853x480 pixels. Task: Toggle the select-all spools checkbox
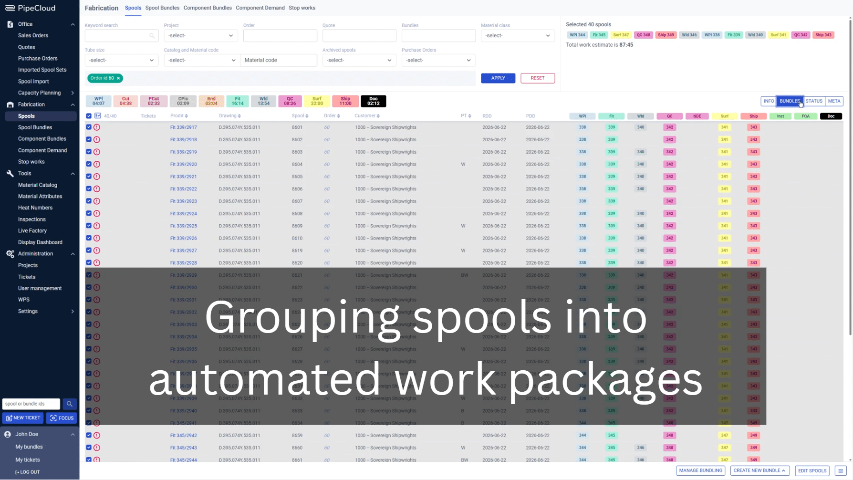(x=89, y=116)
